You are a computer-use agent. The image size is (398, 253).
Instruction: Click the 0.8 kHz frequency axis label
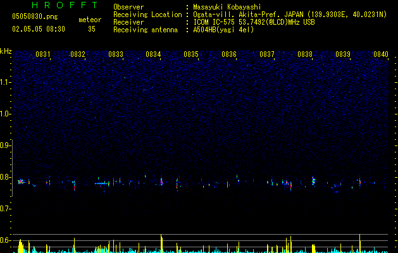point(5,177)
